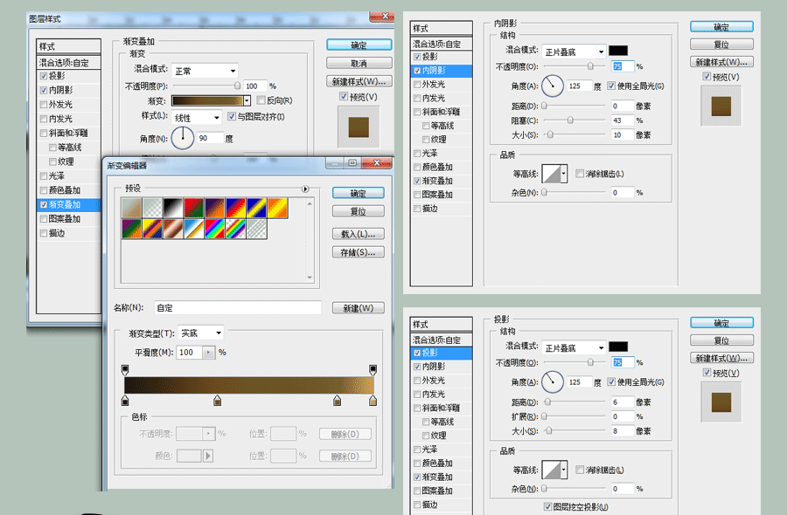Select the third color stop near right
The width and height of the screenshot is (787, 515).
tap(338, 400)
